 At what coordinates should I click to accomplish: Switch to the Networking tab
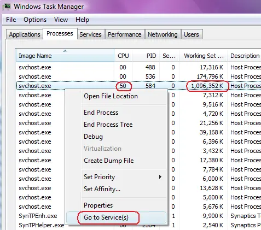coord(163,34)
